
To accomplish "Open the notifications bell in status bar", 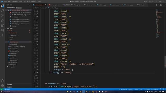I will click(x=164, y=89).
